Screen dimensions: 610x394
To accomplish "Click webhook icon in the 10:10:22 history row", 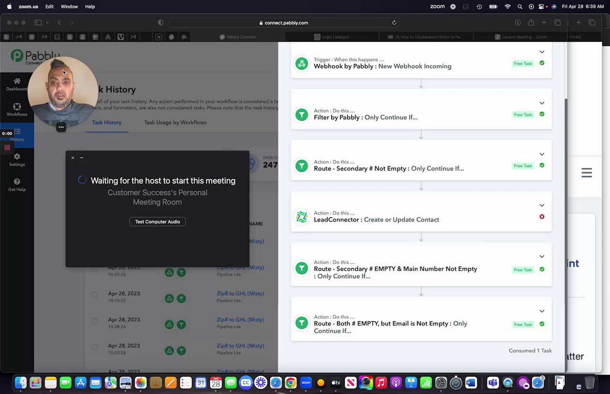I will pos(169,298).
